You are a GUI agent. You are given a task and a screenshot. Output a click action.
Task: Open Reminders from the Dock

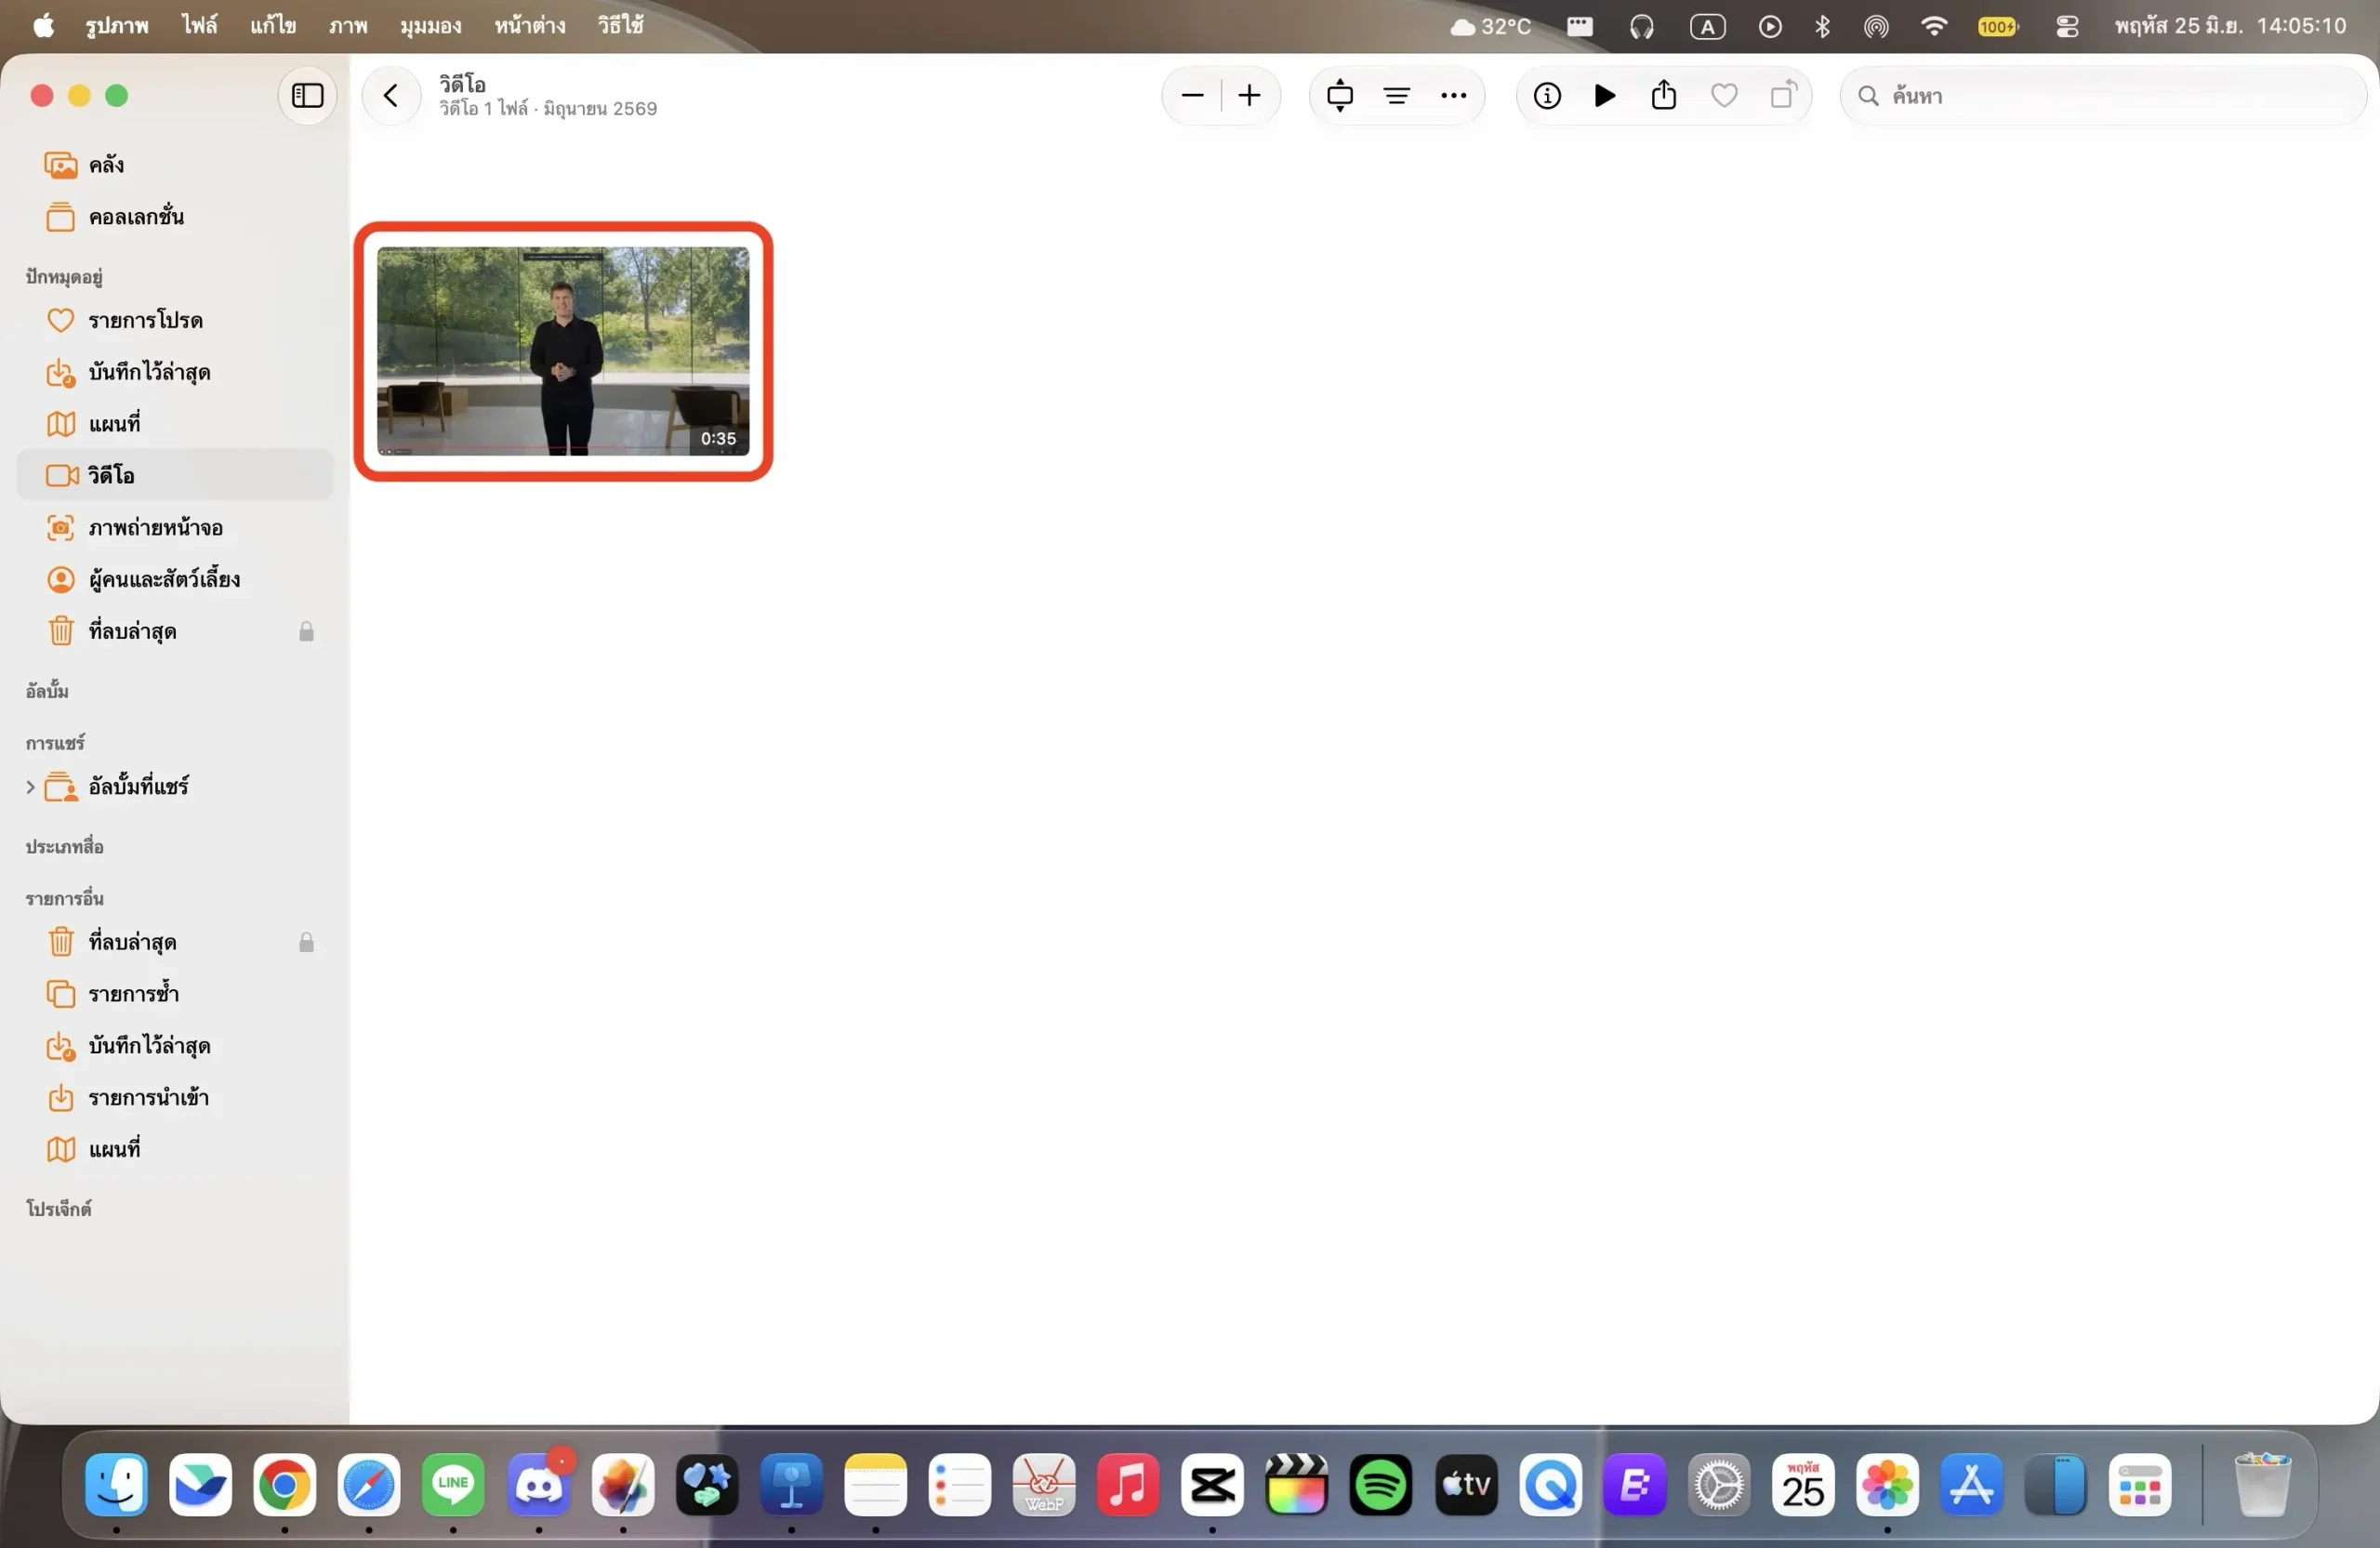(959, 1484)
